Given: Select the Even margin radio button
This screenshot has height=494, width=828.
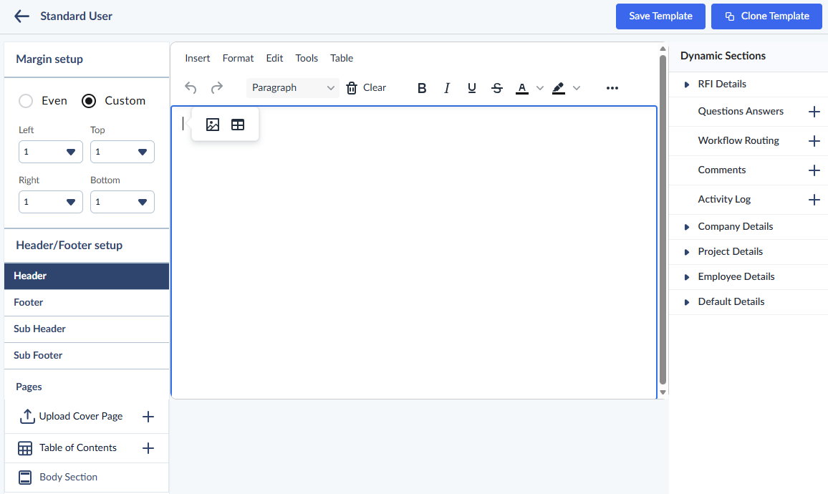Looking at the screenshot, I should pyautogui.click(x=26, y=101).
